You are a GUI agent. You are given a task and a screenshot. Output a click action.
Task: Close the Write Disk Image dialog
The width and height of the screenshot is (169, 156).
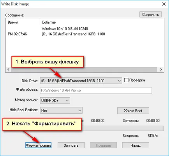tap(164, 4)
